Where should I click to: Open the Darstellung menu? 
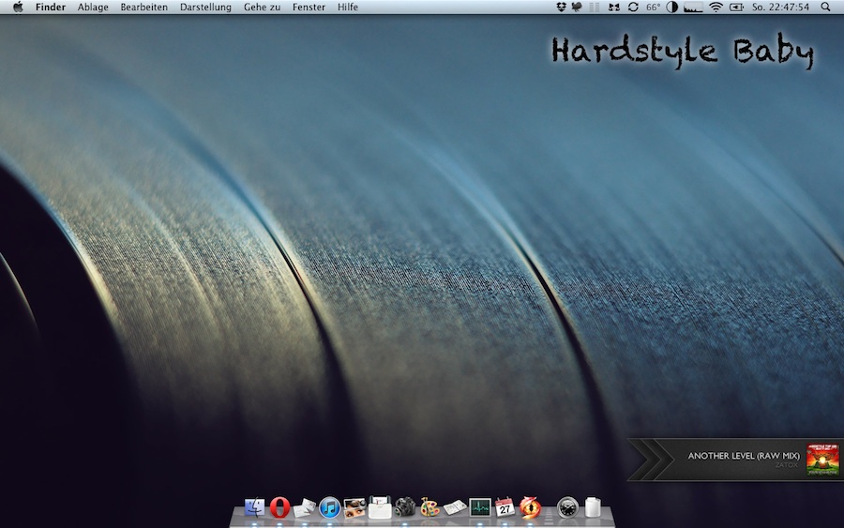[205, 7]
